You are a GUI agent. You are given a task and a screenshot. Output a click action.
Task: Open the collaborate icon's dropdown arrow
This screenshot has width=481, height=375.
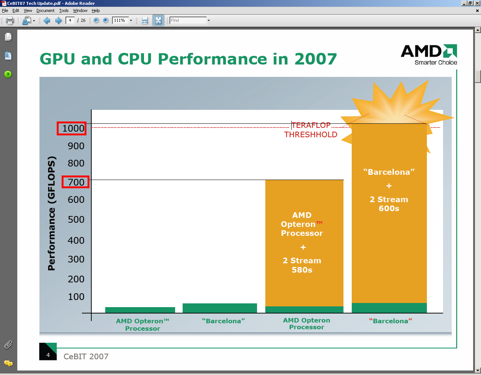tap(34, 21)
